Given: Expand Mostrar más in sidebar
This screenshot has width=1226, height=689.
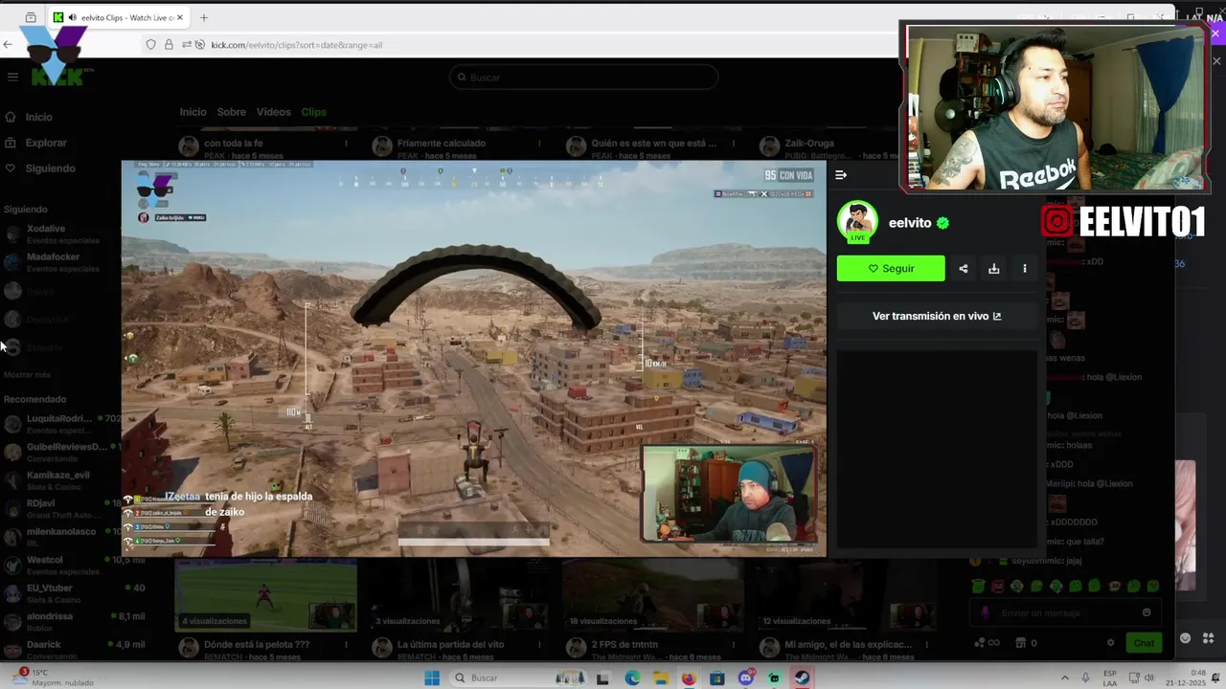Looking at the screenshot, I should (x=27, y=374).
